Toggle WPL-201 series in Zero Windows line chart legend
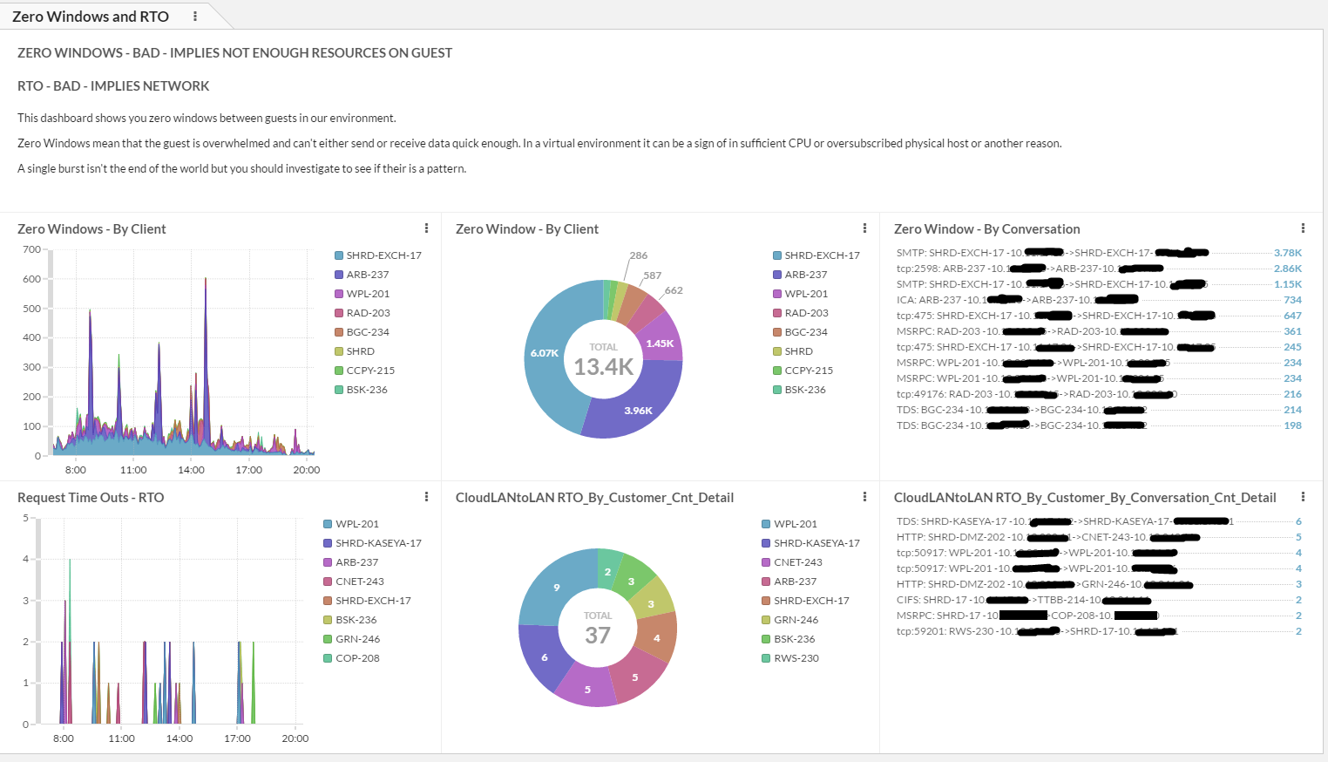The height and width of the screenshot is (762, 1328). pos(362,294)
